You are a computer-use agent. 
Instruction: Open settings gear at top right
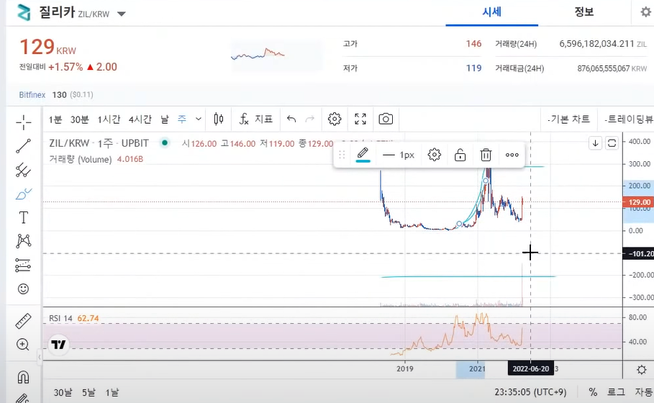pos(645,12)
